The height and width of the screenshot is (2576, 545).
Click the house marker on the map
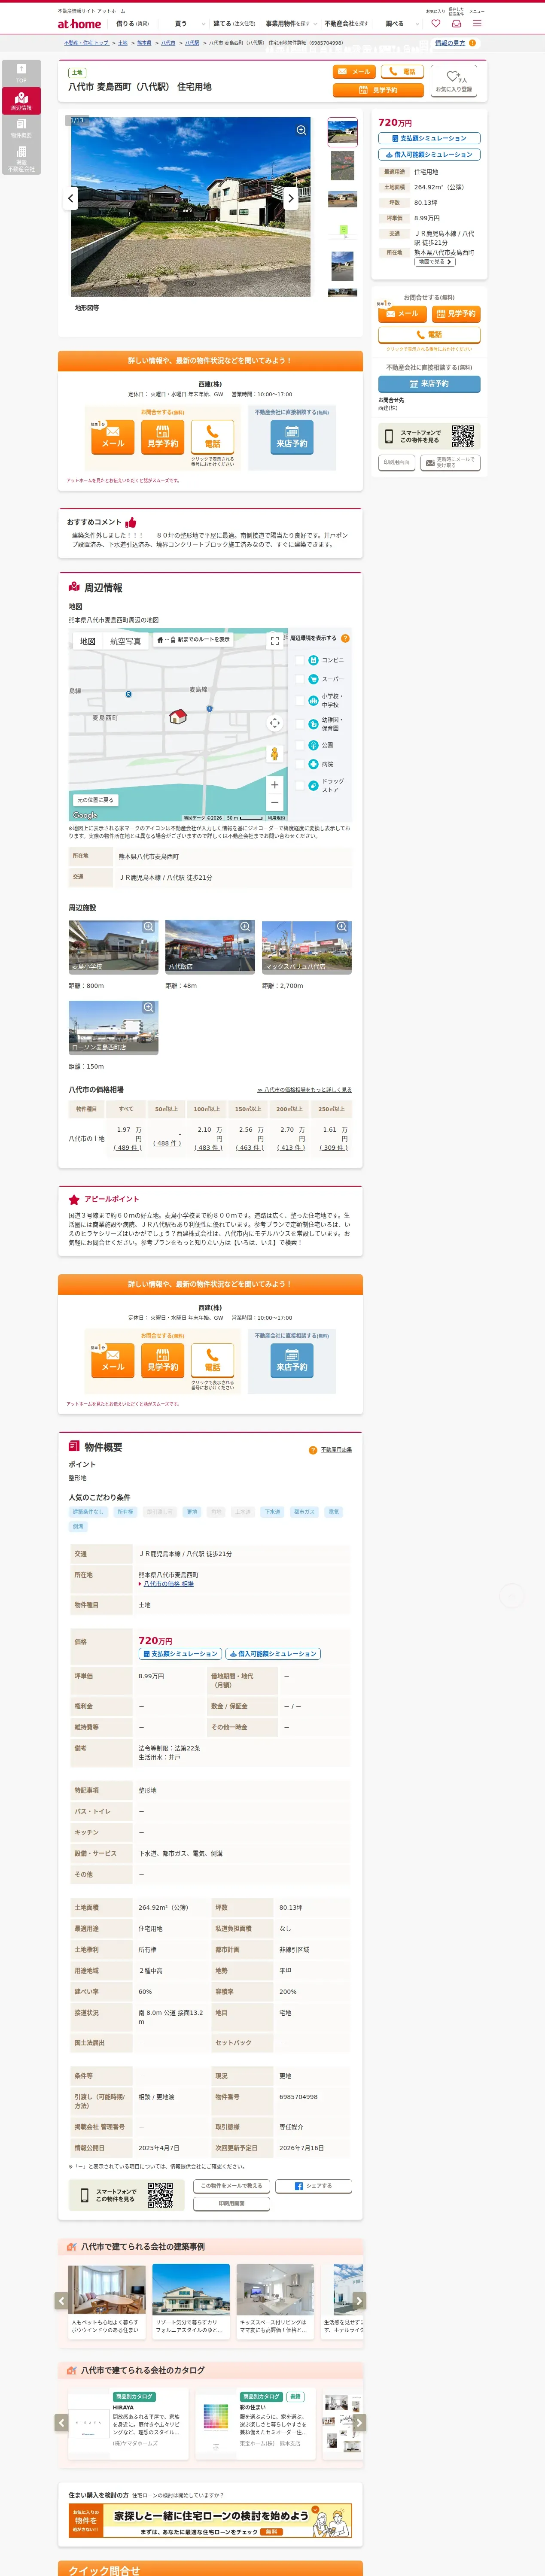pos(178,716)
